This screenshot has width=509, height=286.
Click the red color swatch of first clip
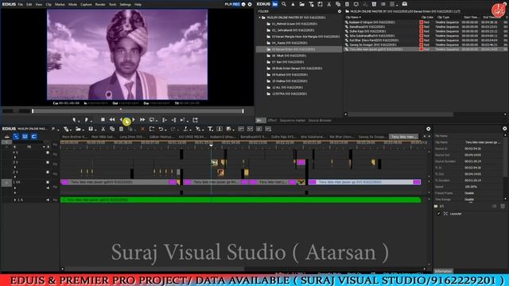(421, 22)
